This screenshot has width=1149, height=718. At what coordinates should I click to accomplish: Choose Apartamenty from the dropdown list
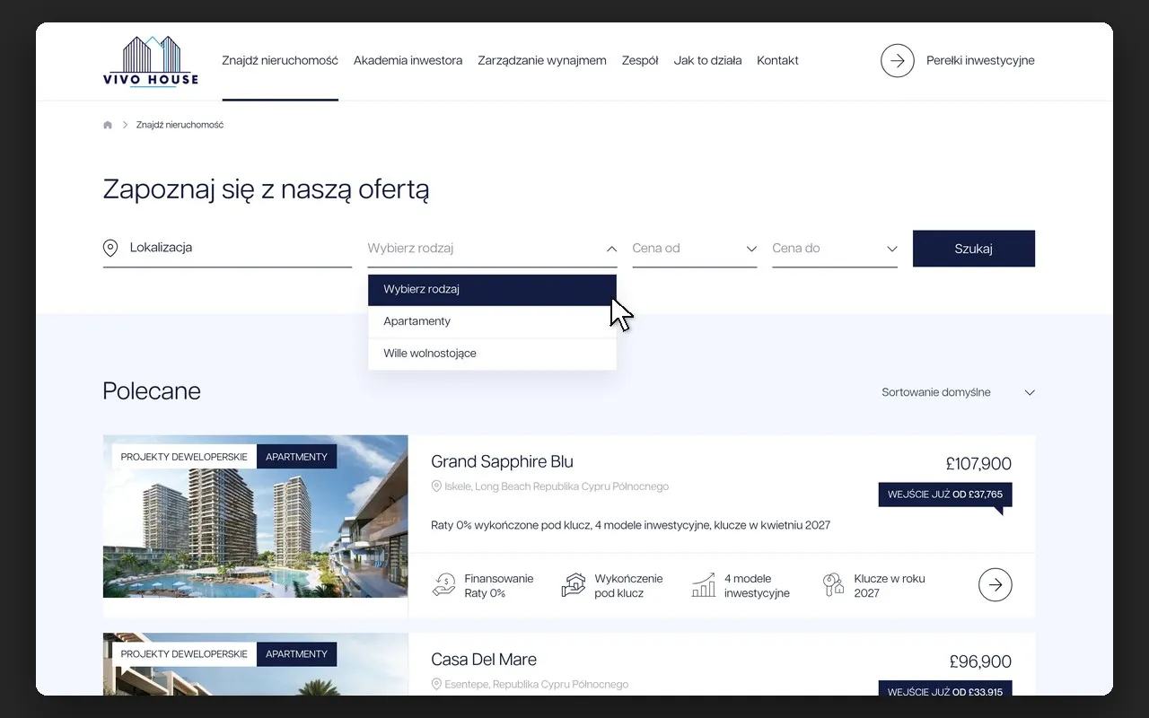492,321
